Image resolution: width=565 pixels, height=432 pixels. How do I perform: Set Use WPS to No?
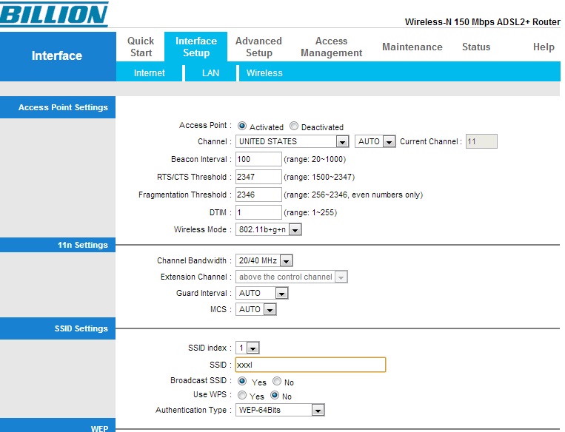[x=275, y=395]
